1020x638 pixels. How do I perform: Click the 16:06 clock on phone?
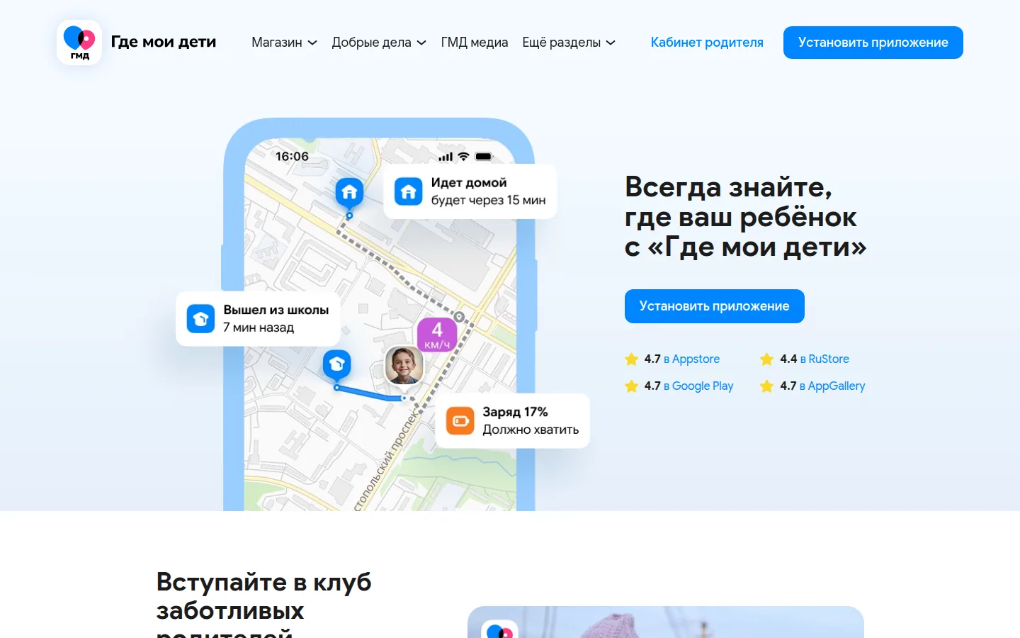point(292,157)
